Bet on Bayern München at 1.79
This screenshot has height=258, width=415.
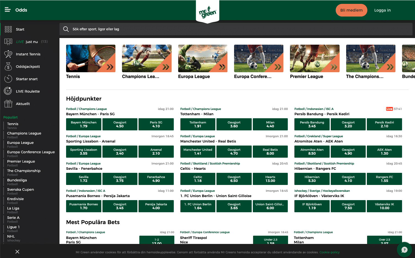point(84,124)
